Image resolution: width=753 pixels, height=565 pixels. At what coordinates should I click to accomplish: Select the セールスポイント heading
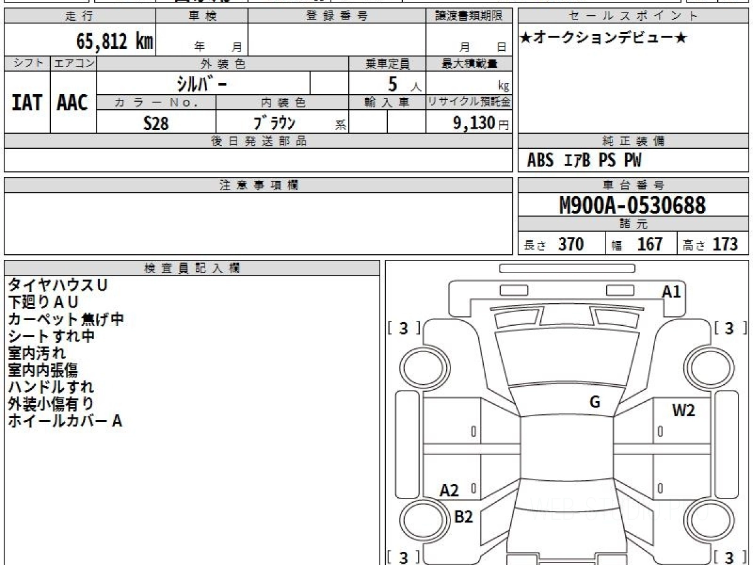click(x=634, y=16)
